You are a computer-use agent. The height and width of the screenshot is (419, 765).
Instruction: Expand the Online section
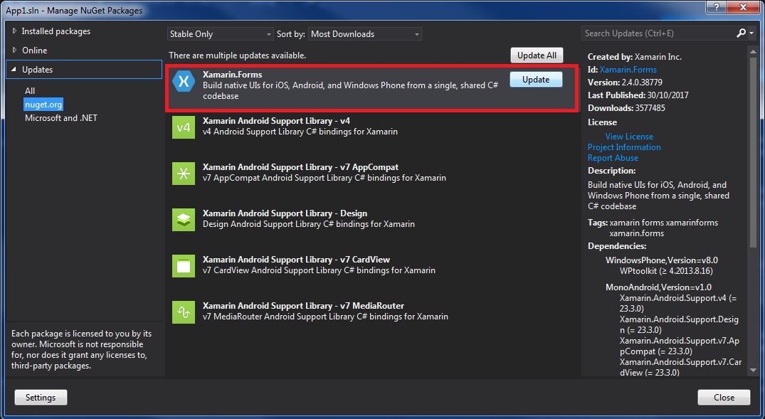click(15, 50)
